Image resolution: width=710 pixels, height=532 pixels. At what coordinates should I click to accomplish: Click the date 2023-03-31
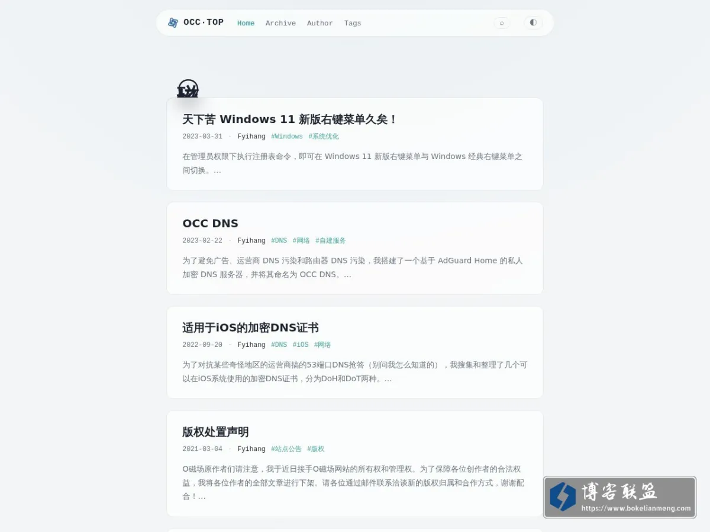pyautogui.click(x=202, y=137)
